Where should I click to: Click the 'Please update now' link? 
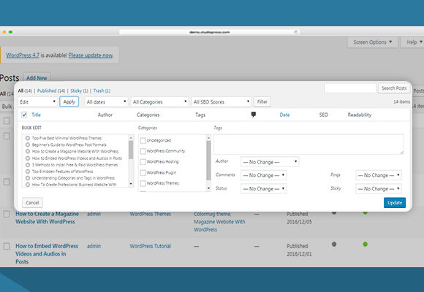(91, 55)
